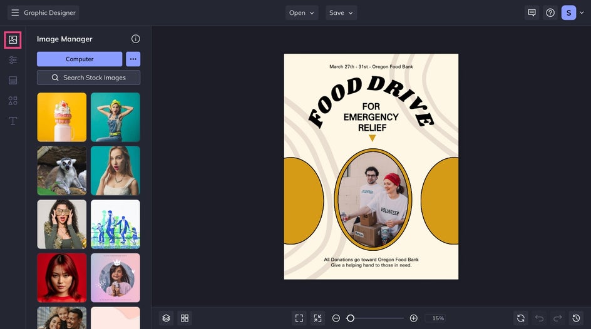Open more upload options ellipsis button
591x329 pixels.
tap(133, 59)
